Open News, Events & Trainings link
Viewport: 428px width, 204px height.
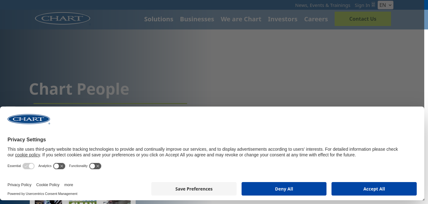click(323, 5)
